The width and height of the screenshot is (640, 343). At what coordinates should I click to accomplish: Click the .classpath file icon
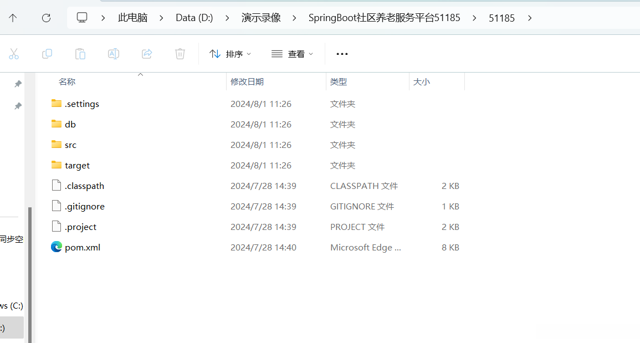pos(57,186)
